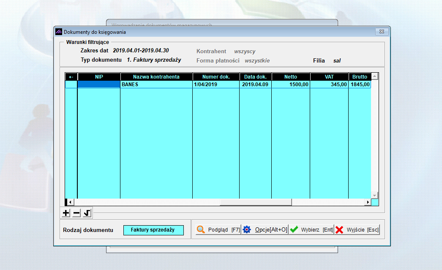The height and width of the screenshot is (270, 442).
Task: Click the VAT column header
Action: pyautogui.click(x=329, y=76)
